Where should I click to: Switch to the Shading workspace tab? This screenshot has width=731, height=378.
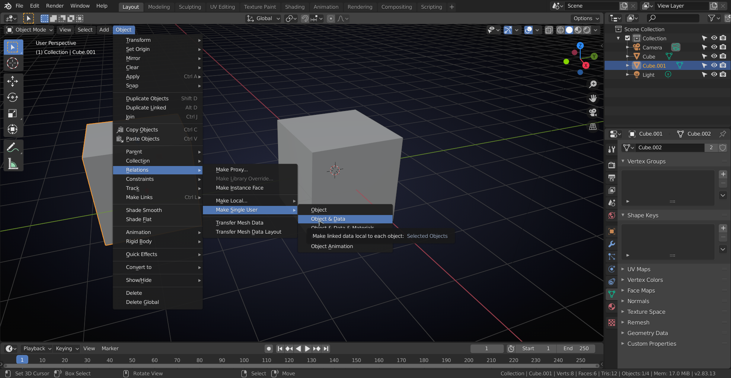coord(295,6)
